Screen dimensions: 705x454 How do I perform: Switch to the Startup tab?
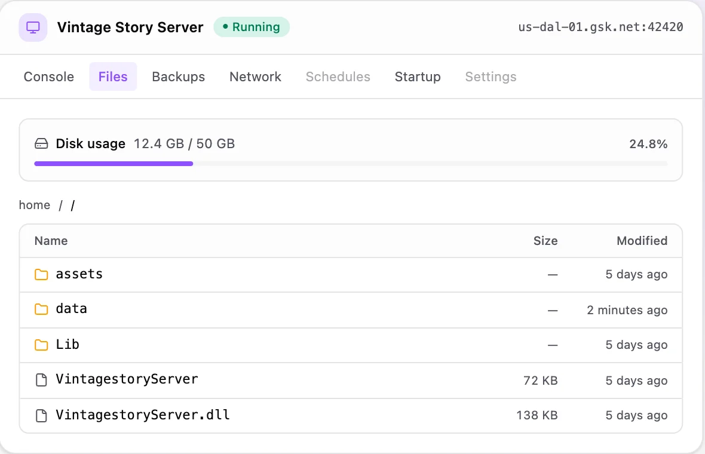(418, 76)
